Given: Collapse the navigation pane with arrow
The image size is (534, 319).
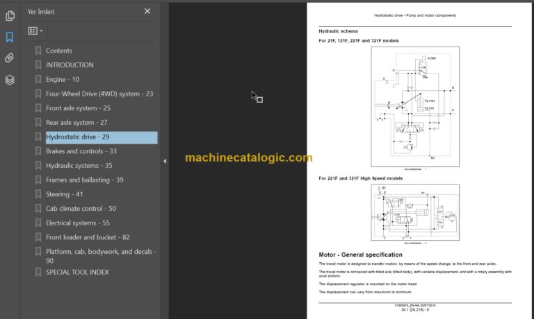Looking at the screenshot, I should coord(165,161).
